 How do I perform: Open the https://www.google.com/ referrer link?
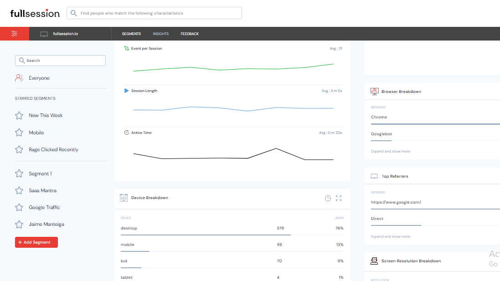[397, 201]
